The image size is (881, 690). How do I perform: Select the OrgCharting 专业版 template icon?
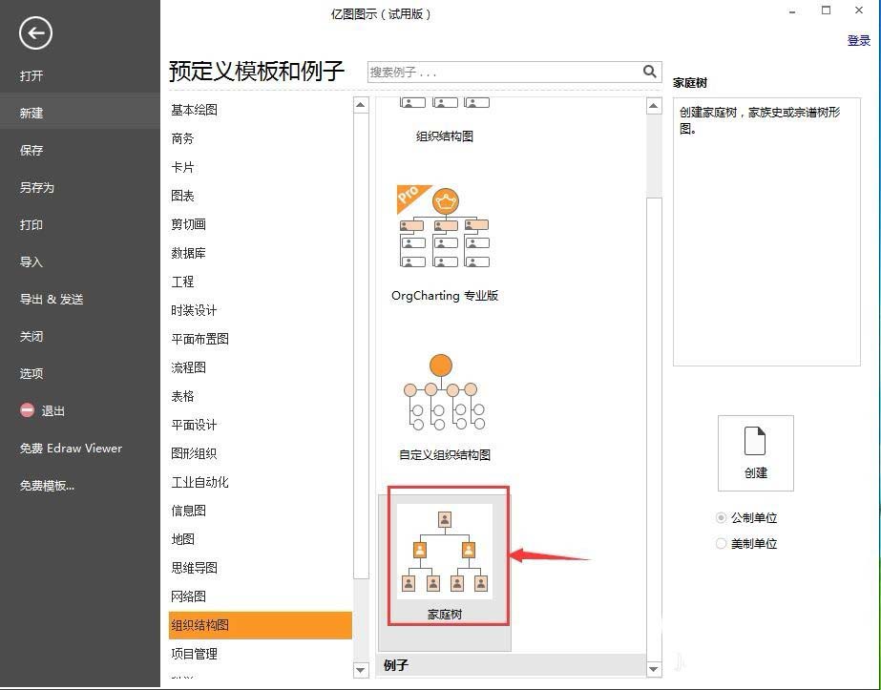(x=444, y=229)
